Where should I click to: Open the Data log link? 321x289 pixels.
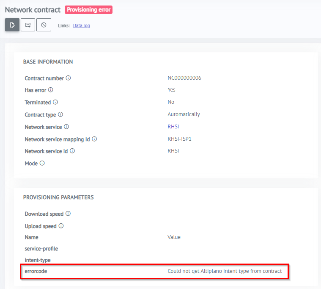pos(81,25)
